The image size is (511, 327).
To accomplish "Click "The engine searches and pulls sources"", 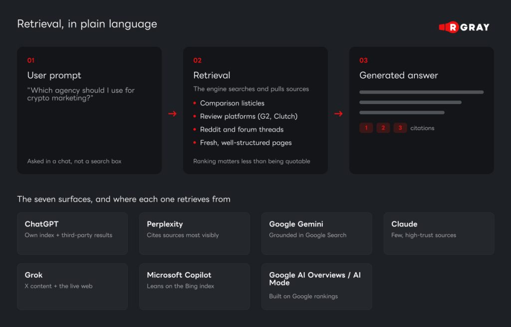I will coord(251,89).
